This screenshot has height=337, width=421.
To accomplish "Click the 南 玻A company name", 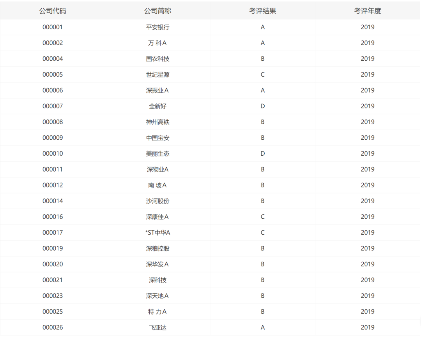I will click(157, 185).
